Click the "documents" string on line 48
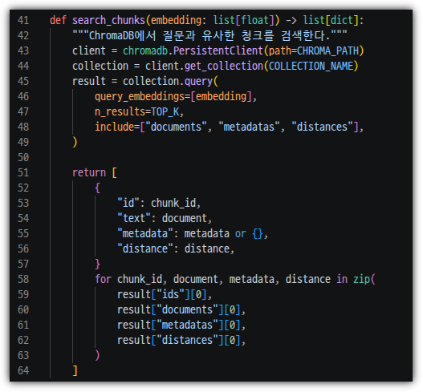Image resolution: width=423 pixels, height=392 pixels. [x=176, y=127]
